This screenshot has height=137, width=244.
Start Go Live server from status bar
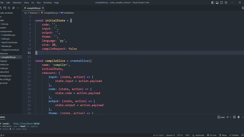(212, 135)
